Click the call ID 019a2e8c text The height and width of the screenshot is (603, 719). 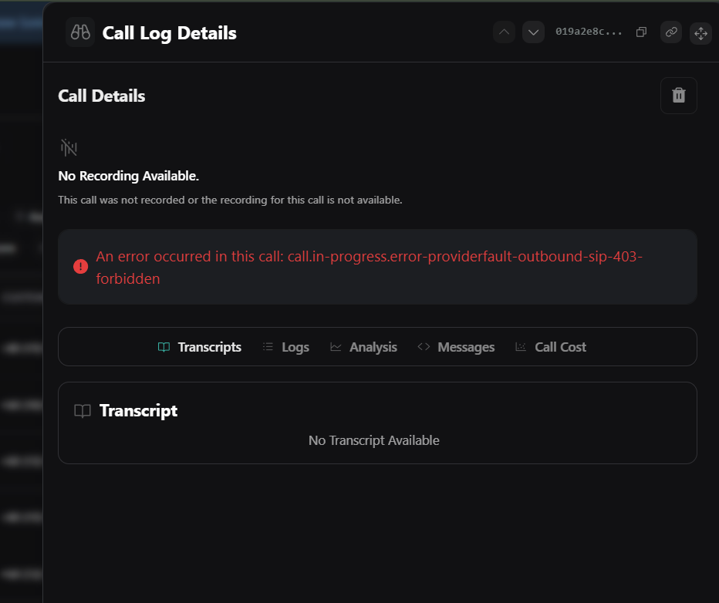click(x=589, y=32)
